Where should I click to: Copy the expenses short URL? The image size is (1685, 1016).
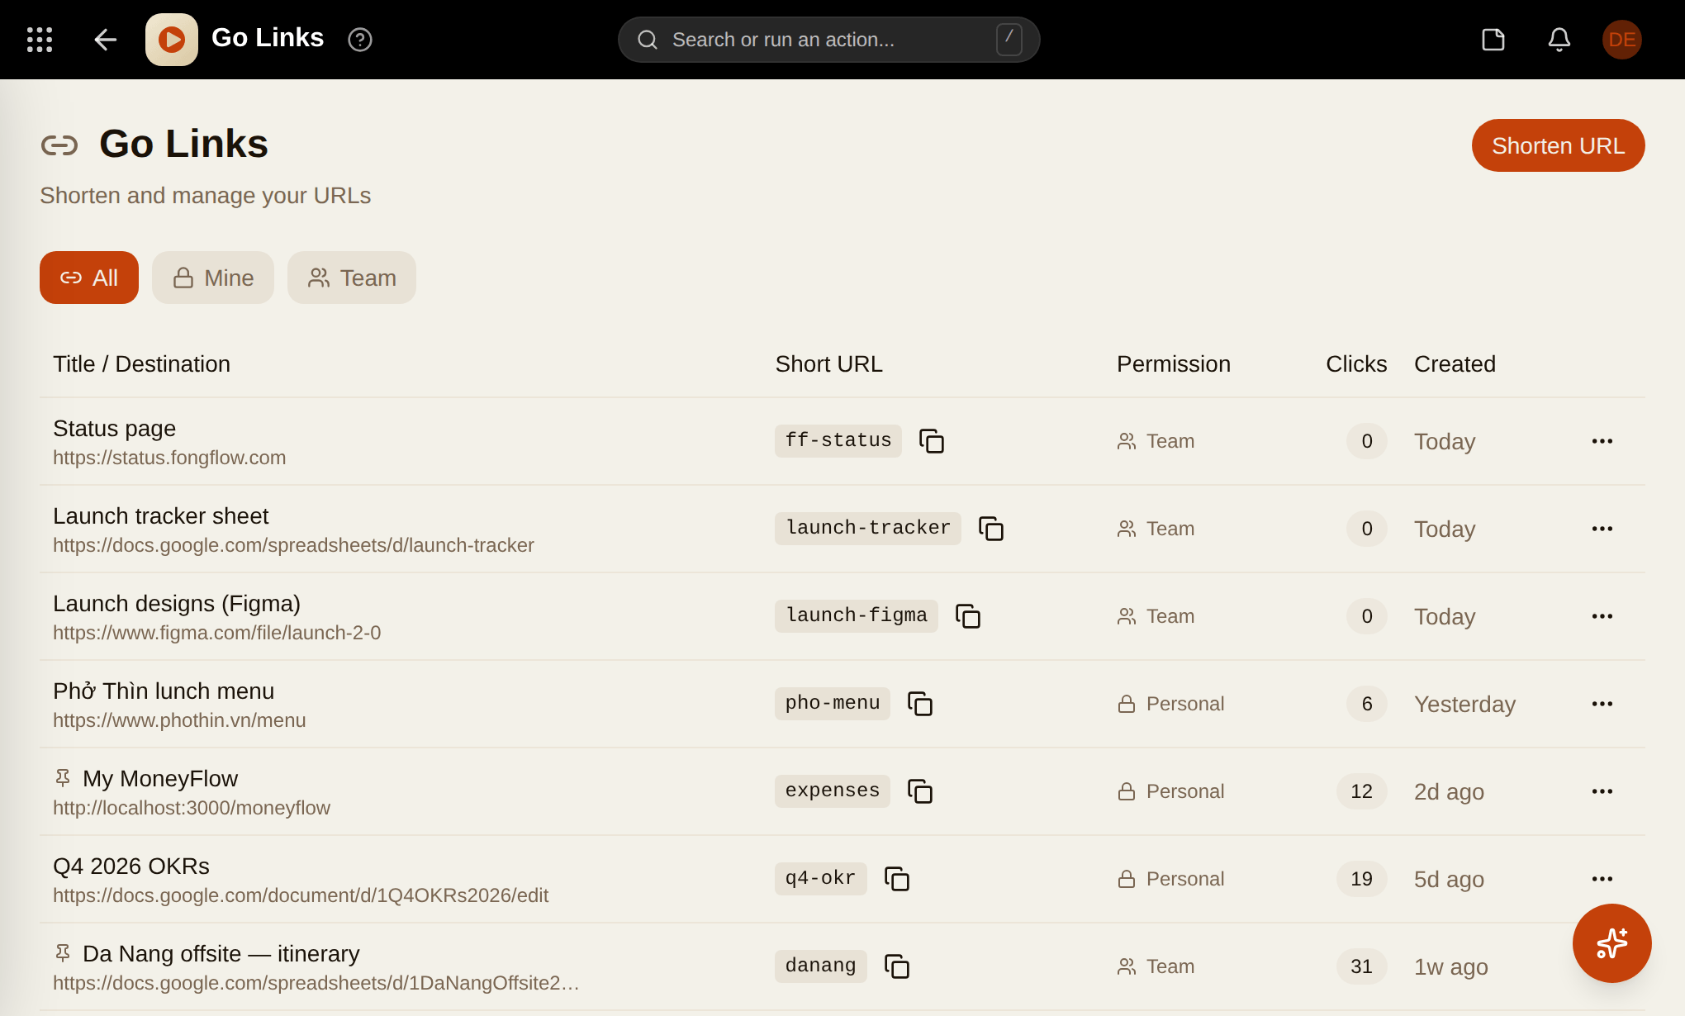(x=920, y=791)
